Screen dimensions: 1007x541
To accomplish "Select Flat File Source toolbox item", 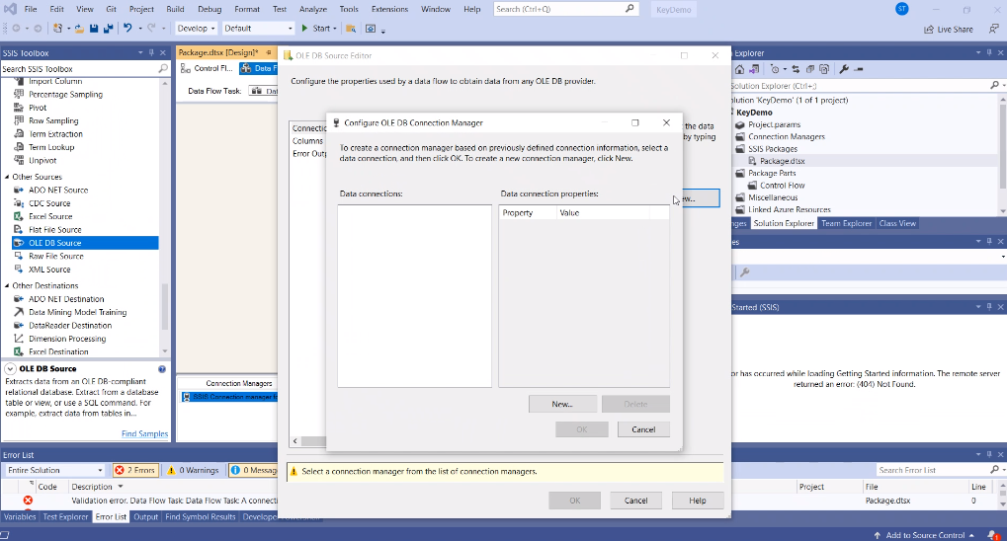I will (x=55, y=230).
